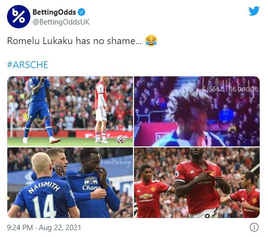Visit the @BettingOddsUK handle
This screenshot has width=268, height=237.
pyautogui.click(x=61, y=22)
